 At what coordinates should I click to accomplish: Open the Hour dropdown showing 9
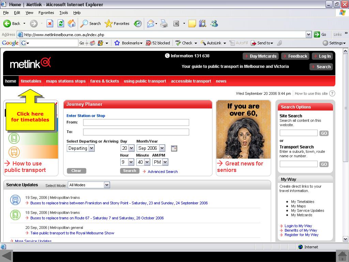pos(127,162)
